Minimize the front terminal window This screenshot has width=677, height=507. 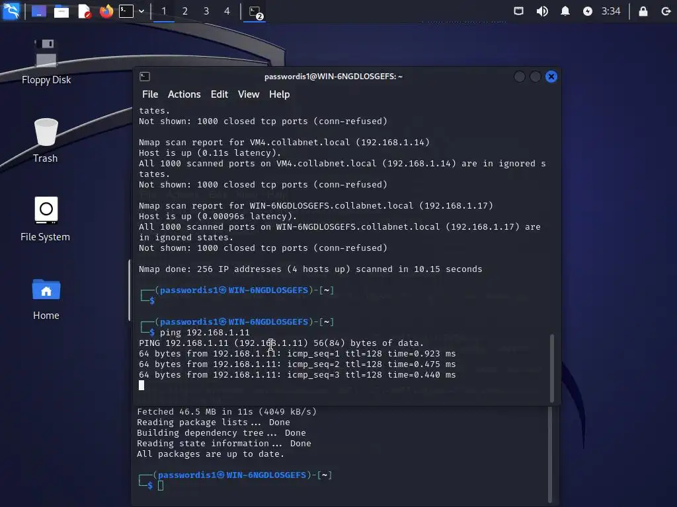click(520, 77)
